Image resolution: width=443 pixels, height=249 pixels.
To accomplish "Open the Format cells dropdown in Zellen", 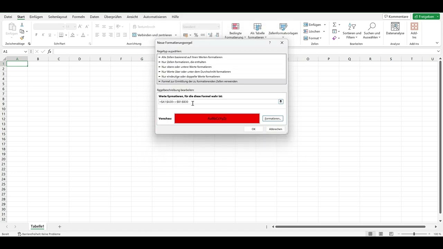I will 313,38.
